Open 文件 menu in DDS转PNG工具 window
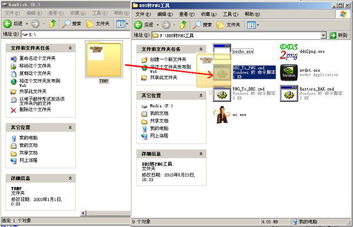Image resolution: width=353 pixels, height=227 pixels. tap(143, 14)
